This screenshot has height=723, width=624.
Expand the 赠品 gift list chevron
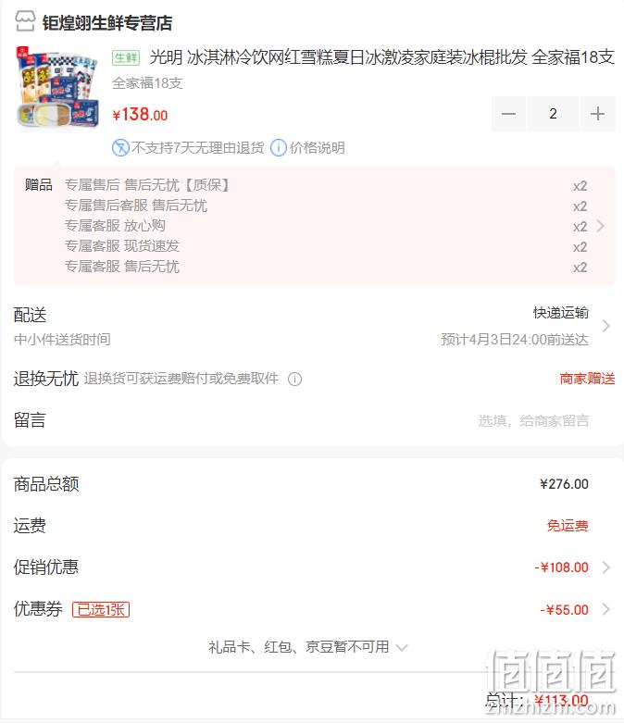tap(601, 226)
